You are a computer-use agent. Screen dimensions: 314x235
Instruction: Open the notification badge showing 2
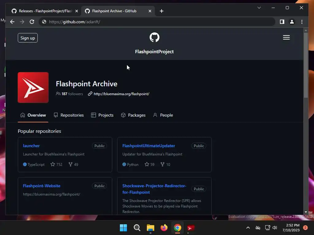(x=305, y=228)
